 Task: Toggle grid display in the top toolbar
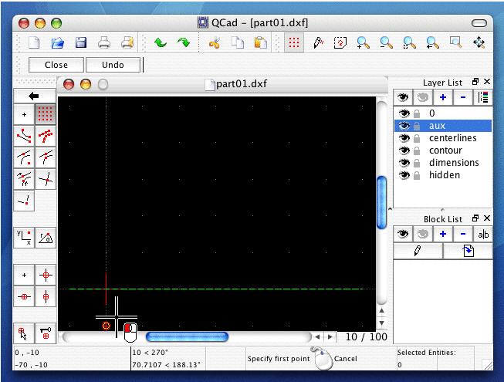click(294, 42)
